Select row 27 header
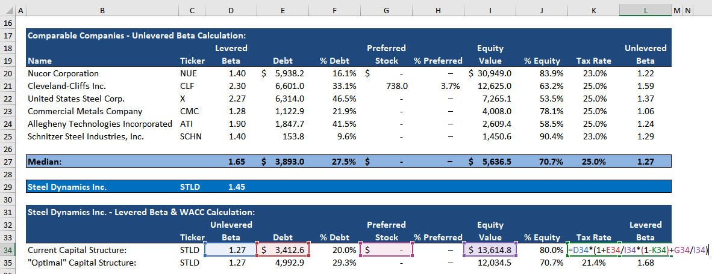This screenshot has width=712, height=274. tap(8, 161)
